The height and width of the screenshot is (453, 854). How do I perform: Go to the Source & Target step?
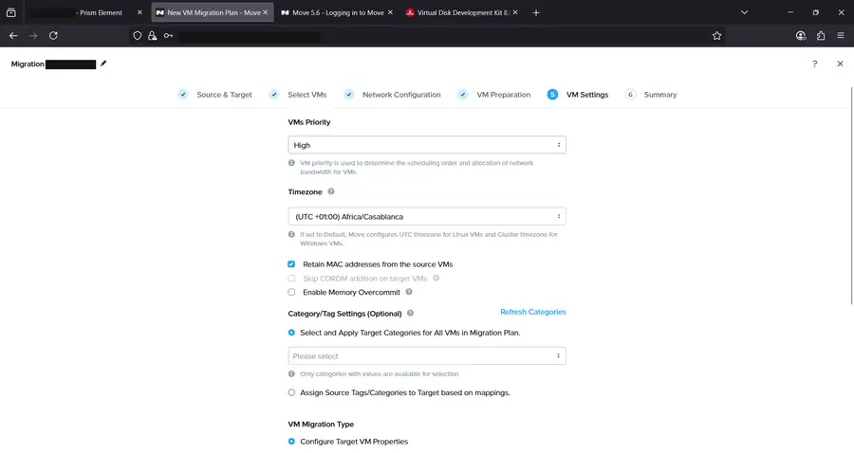[224, 95]
